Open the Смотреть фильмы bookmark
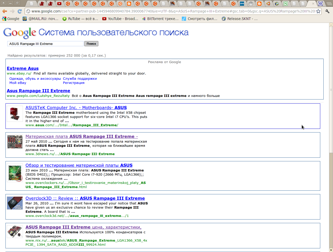The height and width of the screenshot is (252, 333). [200, 19]
